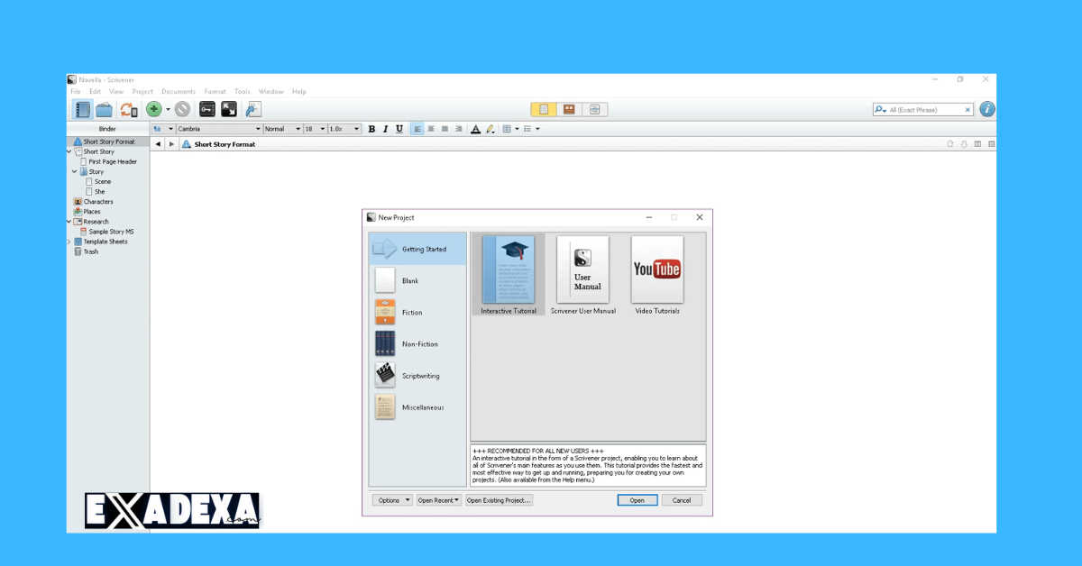The height and width of the screenshot is (566, 1082).
Task: Click the highlighter pen icon in format bar
Action: [490, 129]
